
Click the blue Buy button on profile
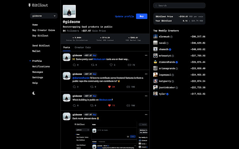click(142, 16)
